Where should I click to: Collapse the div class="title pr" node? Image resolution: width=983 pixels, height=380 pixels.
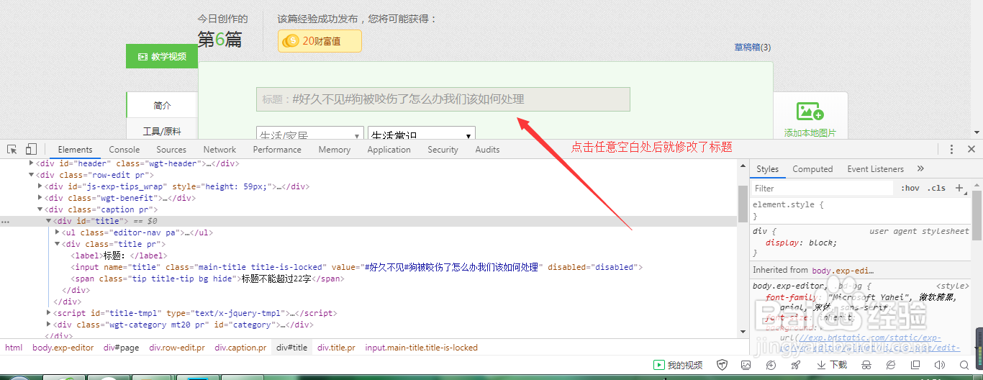(x=58, y=244)
